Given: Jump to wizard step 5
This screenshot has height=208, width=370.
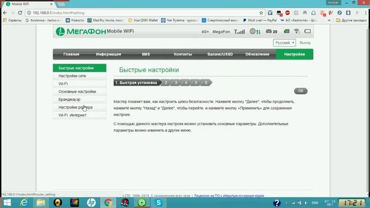Looking at the screenshot, I should [196, 83].
